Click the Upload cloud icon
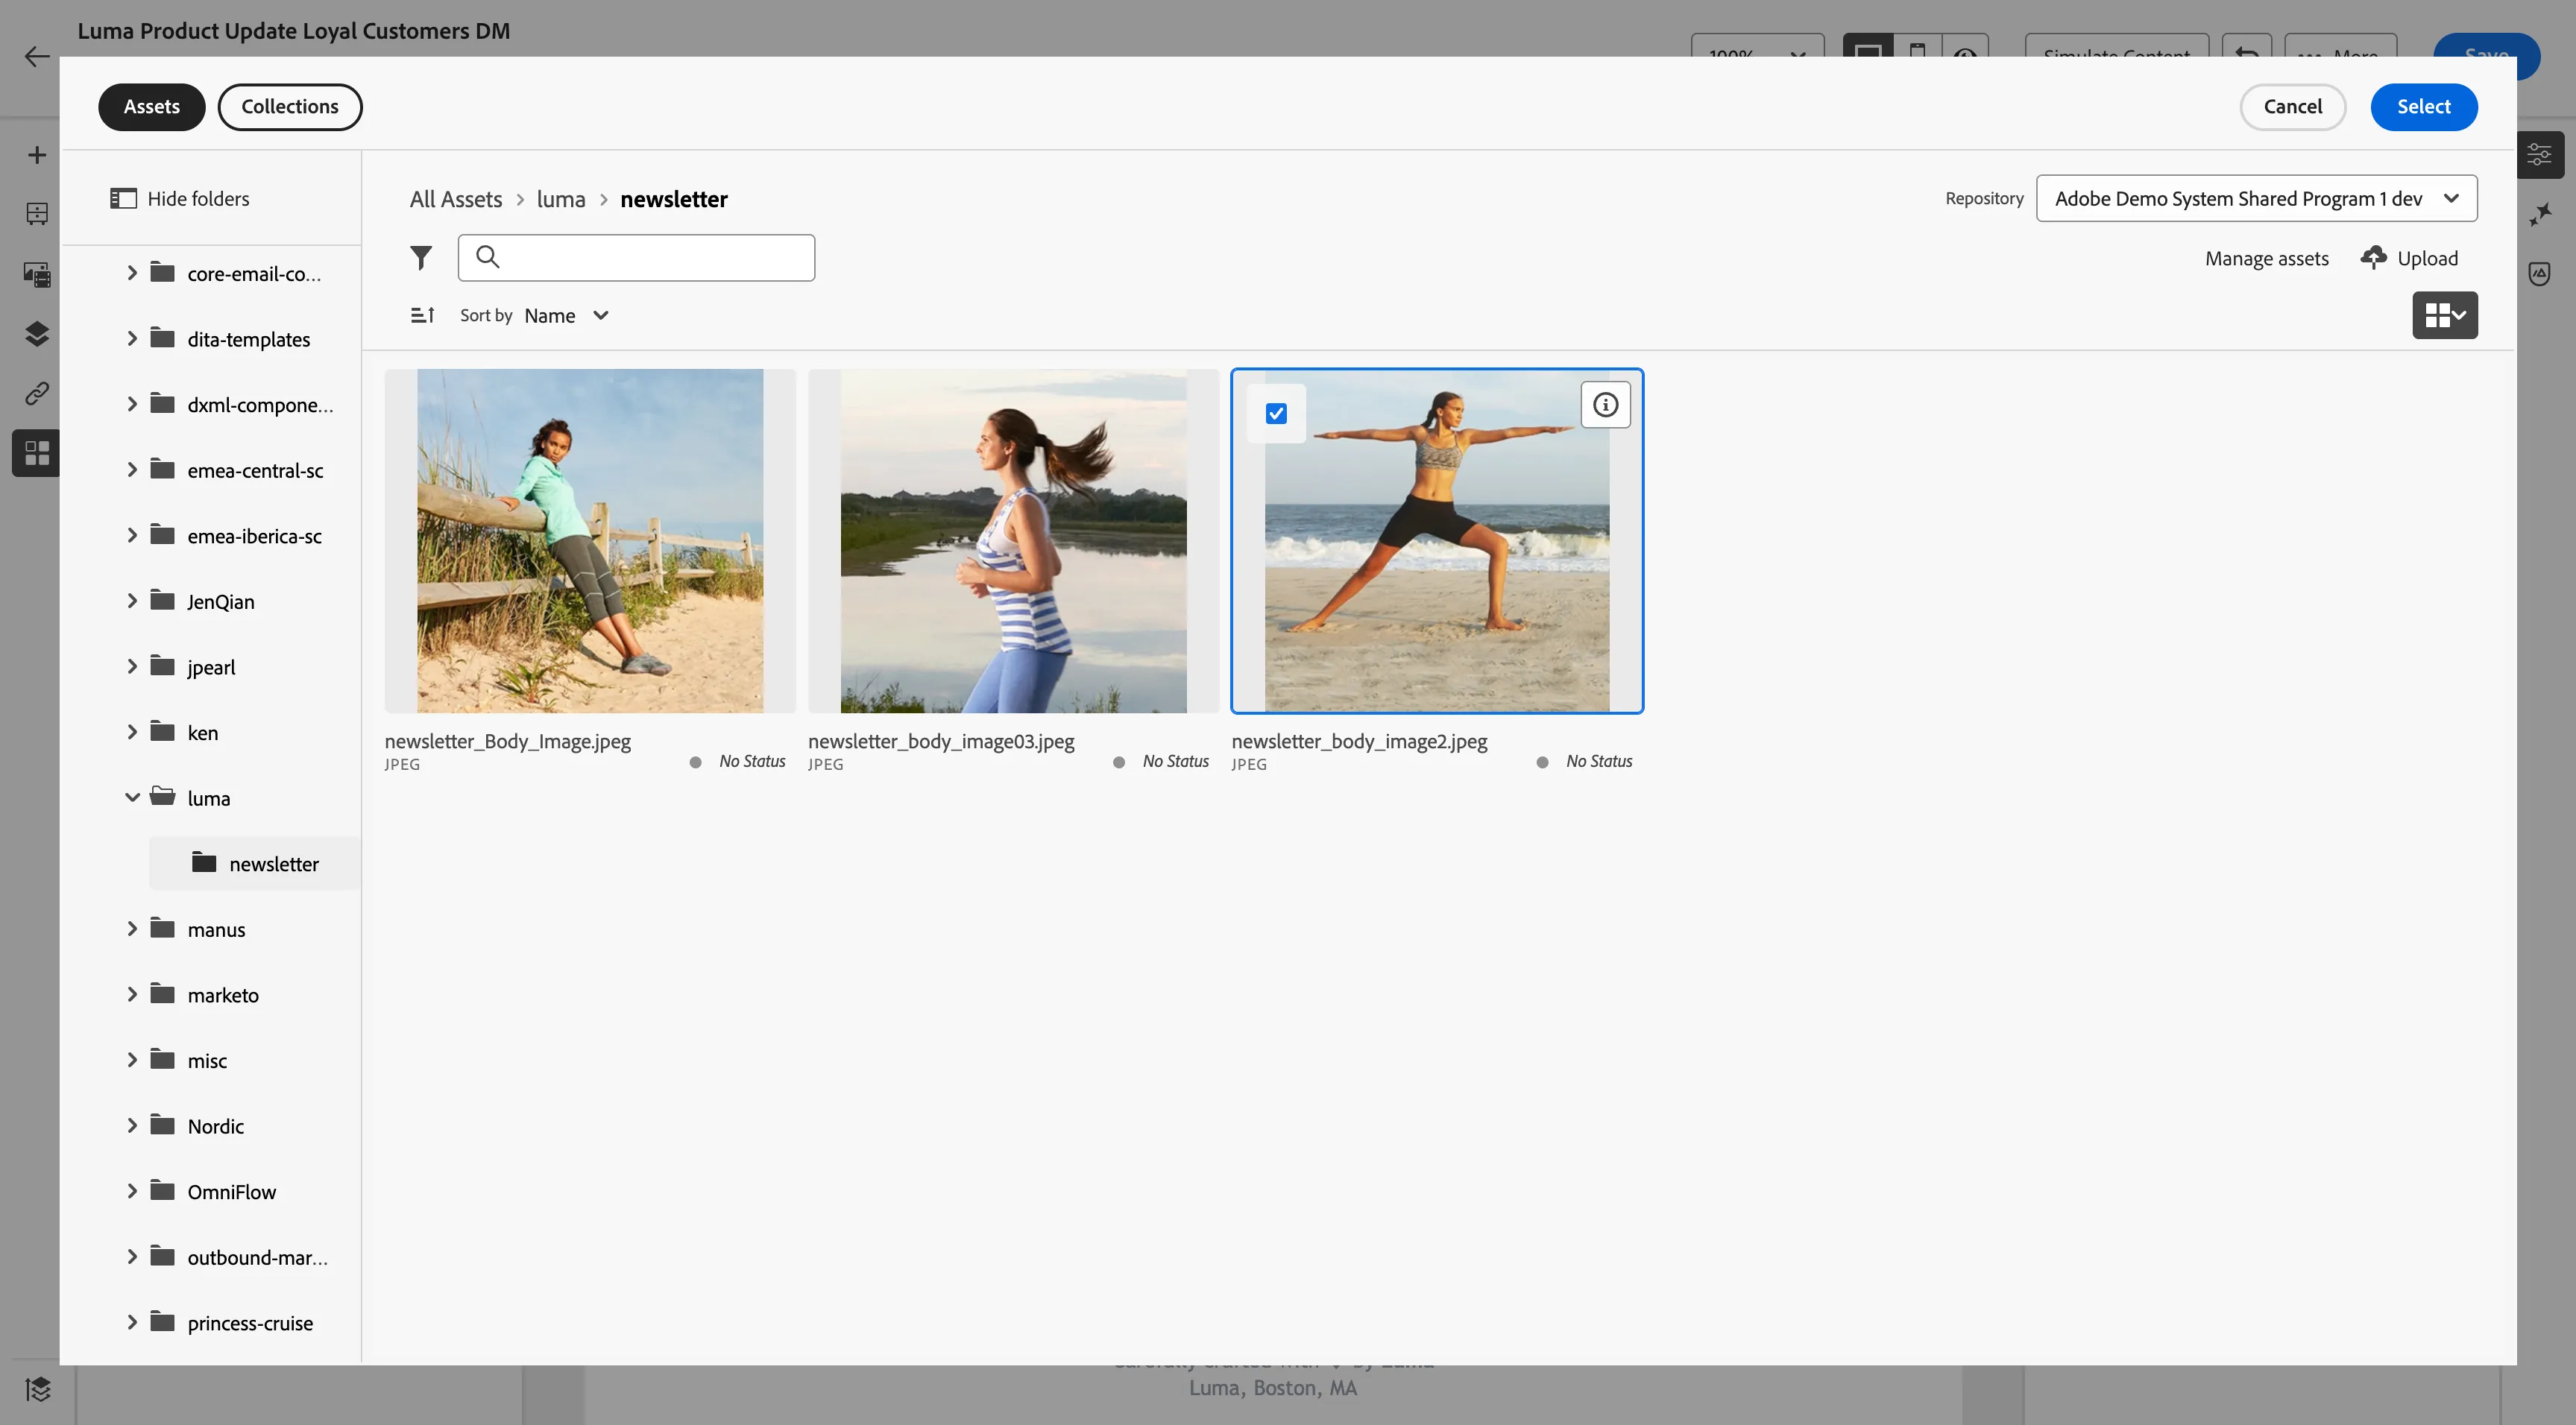Image resolution: width=2576 pixels, height=1425 pixels. tap(2373, 258)
